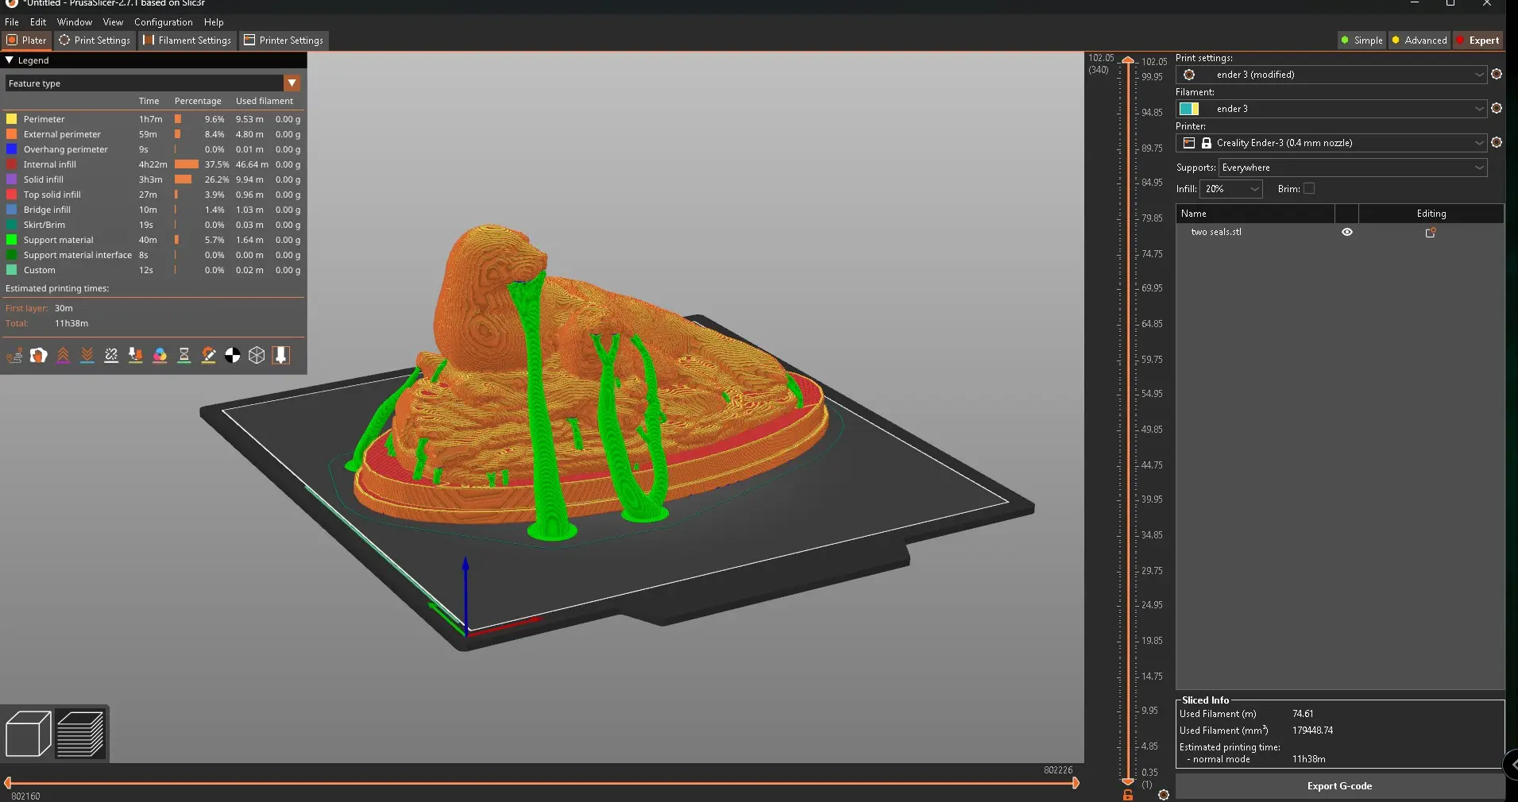Select Expert mode
Screen dimensions: 1518x802
(x=1477, y=40)
